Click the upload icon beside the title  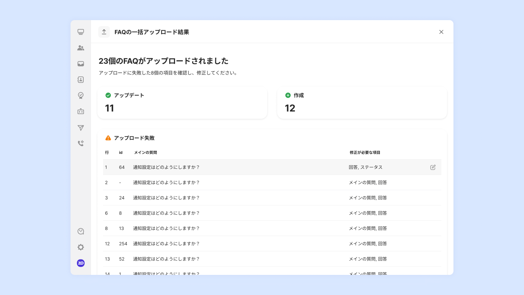[104, 32]
